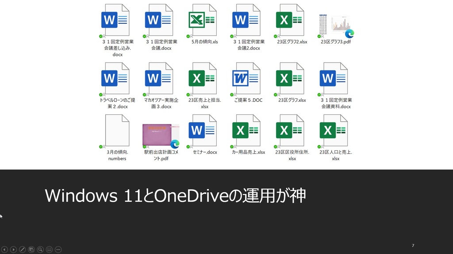The image size is (453, 254).
Task: Select the 31回定例営業会議.docx Word icon
Action: (159, 20)
